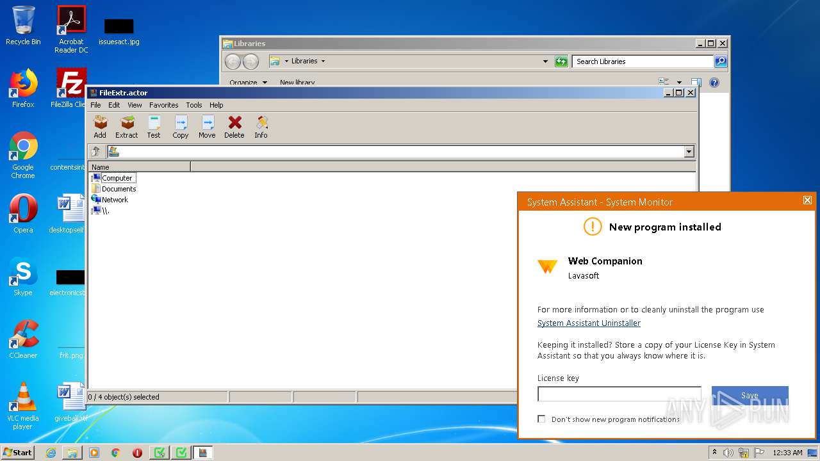Viewport: 820px width, 461px height.
Task: Open Internet Explorer from the taskbar
Action: tap(51, 453)
